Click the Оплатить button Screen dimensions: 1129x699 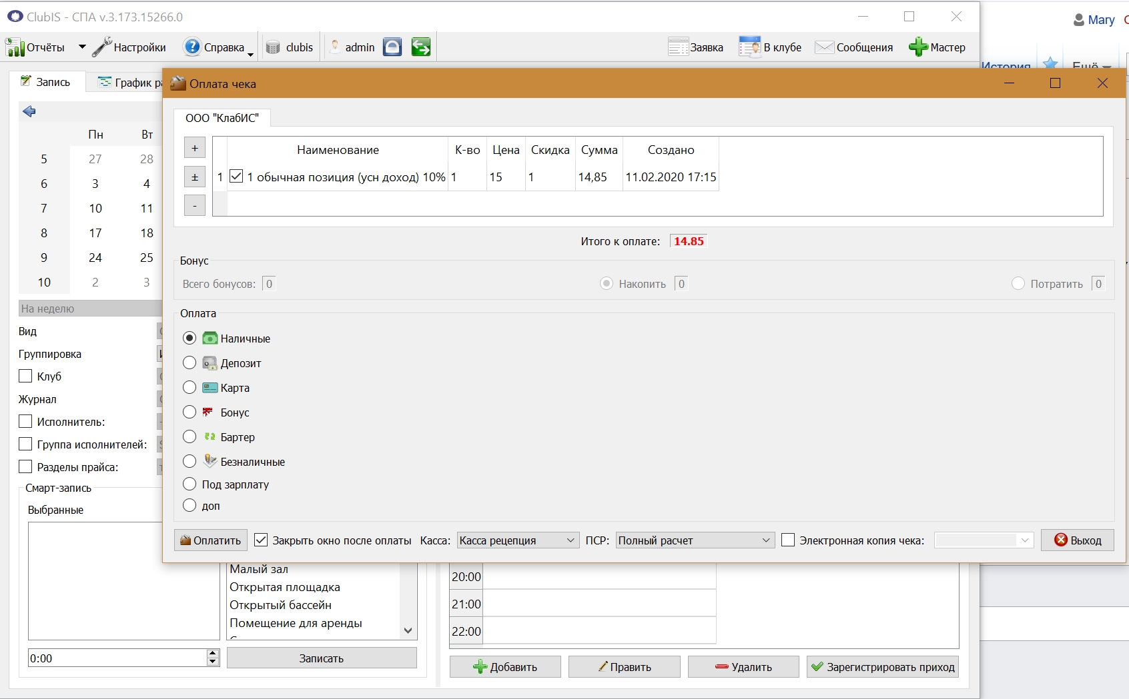point(211,540)
